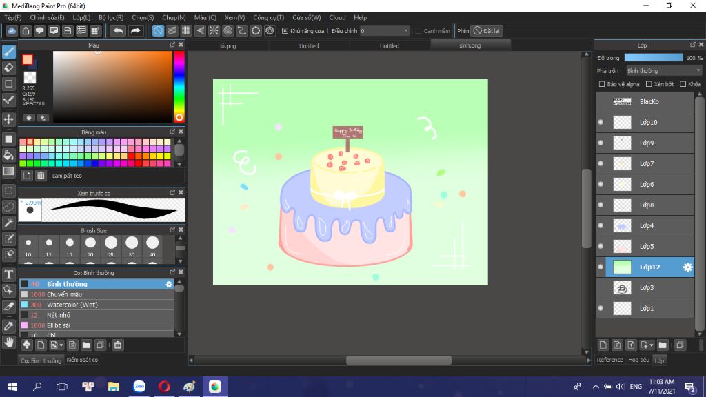This screenshot has height=397, width=706.
Task: Select the Text tool
Action: pyautogui.click(x=8, y=274)
